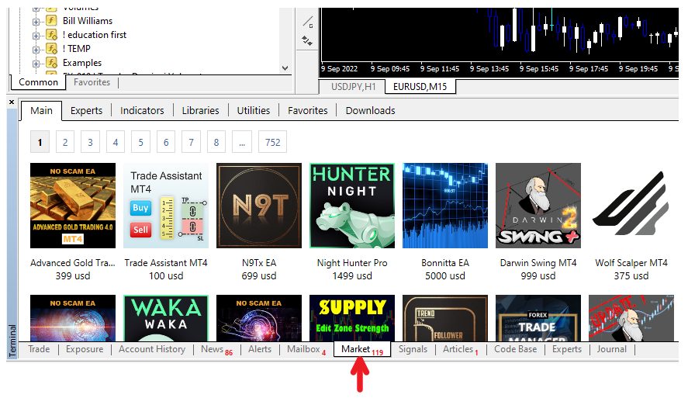Switch to the Code Base tab
Viewport: 688px width, 398px height.
pyautogui.click(x=516, y=349)
